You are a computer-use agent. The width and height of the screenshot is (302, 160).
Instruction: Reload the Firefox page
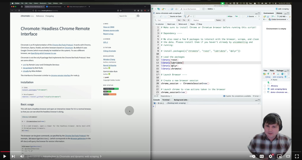click(x=19, y=10)
